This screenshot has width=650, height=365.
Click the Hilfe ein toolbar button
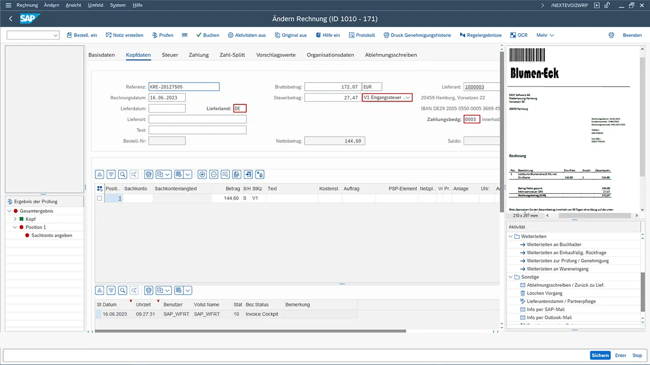(x=328, y=35)
